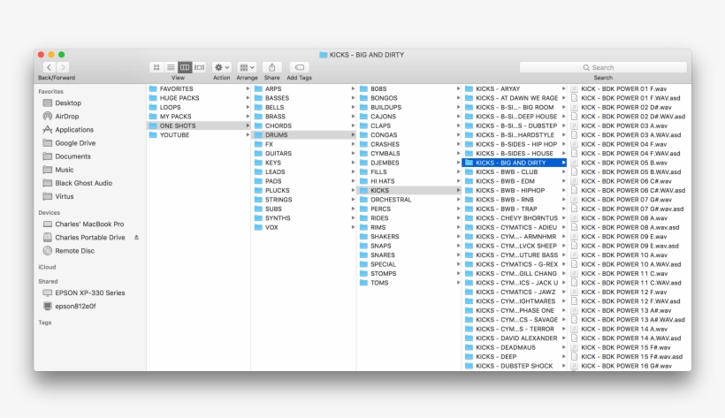Screen dimensions: 725x418
Task: Select Google Drive in Favorites
Action: pyautogui.click(x=74, y=143)
